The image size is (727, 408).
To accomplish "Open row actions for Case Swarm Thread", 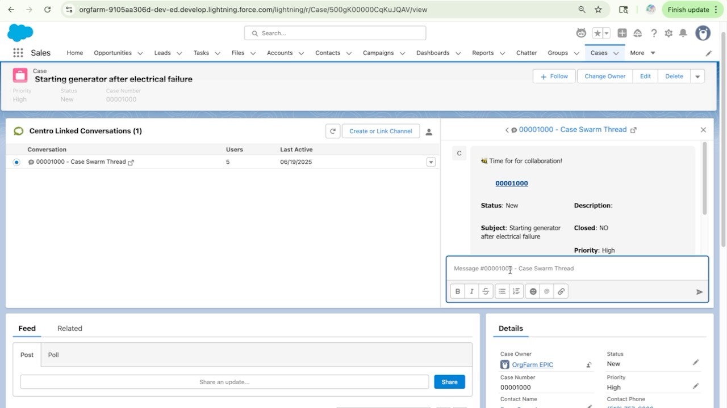I will (431, 162).
